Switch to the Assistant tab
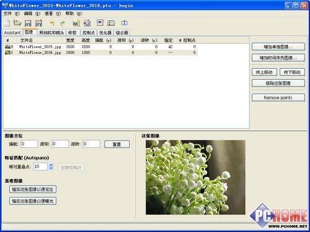The width and height of the screenshot is (310, 232). [12, 33]
